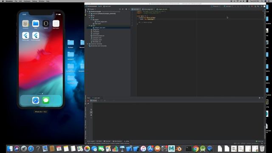Open Siri from the Dock
Screen dimensions: 272x153
(17, 149)
